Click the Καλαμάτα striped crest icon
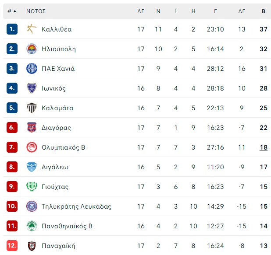The image size is (271, 255). click(32, 108)
